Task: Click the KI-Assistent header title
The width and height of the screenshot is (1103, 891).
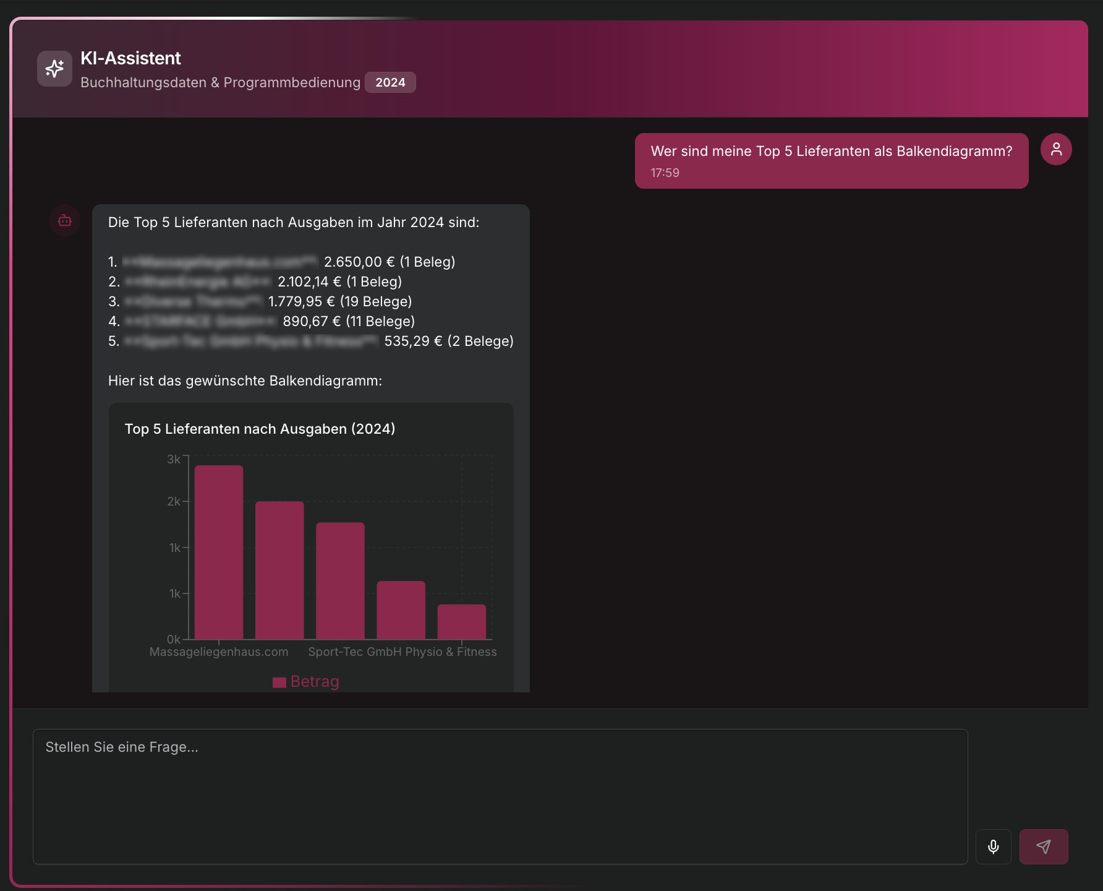Action: [130, 58]
